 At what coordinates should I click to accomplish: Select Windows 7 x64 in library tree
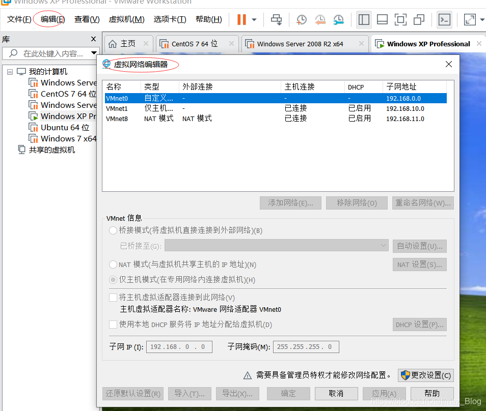68,139
